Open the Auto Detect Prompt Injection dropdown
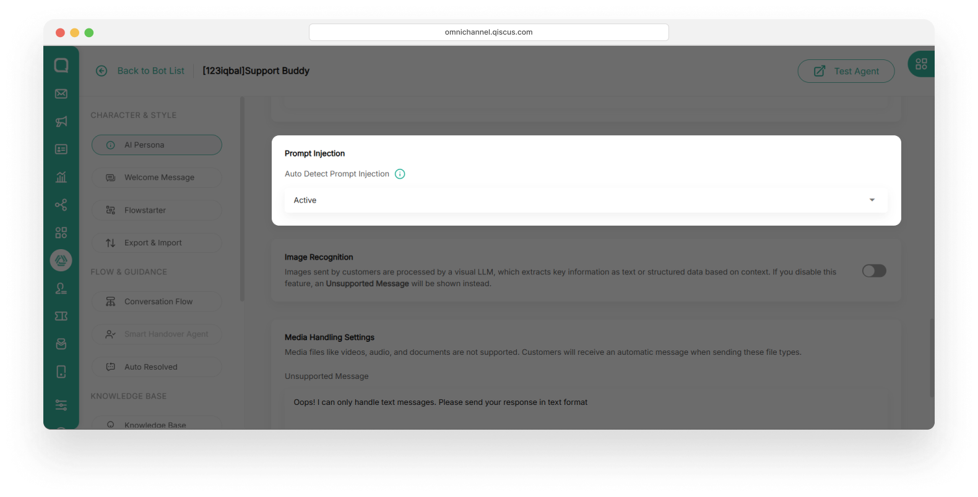 click(x=586, y=200)
